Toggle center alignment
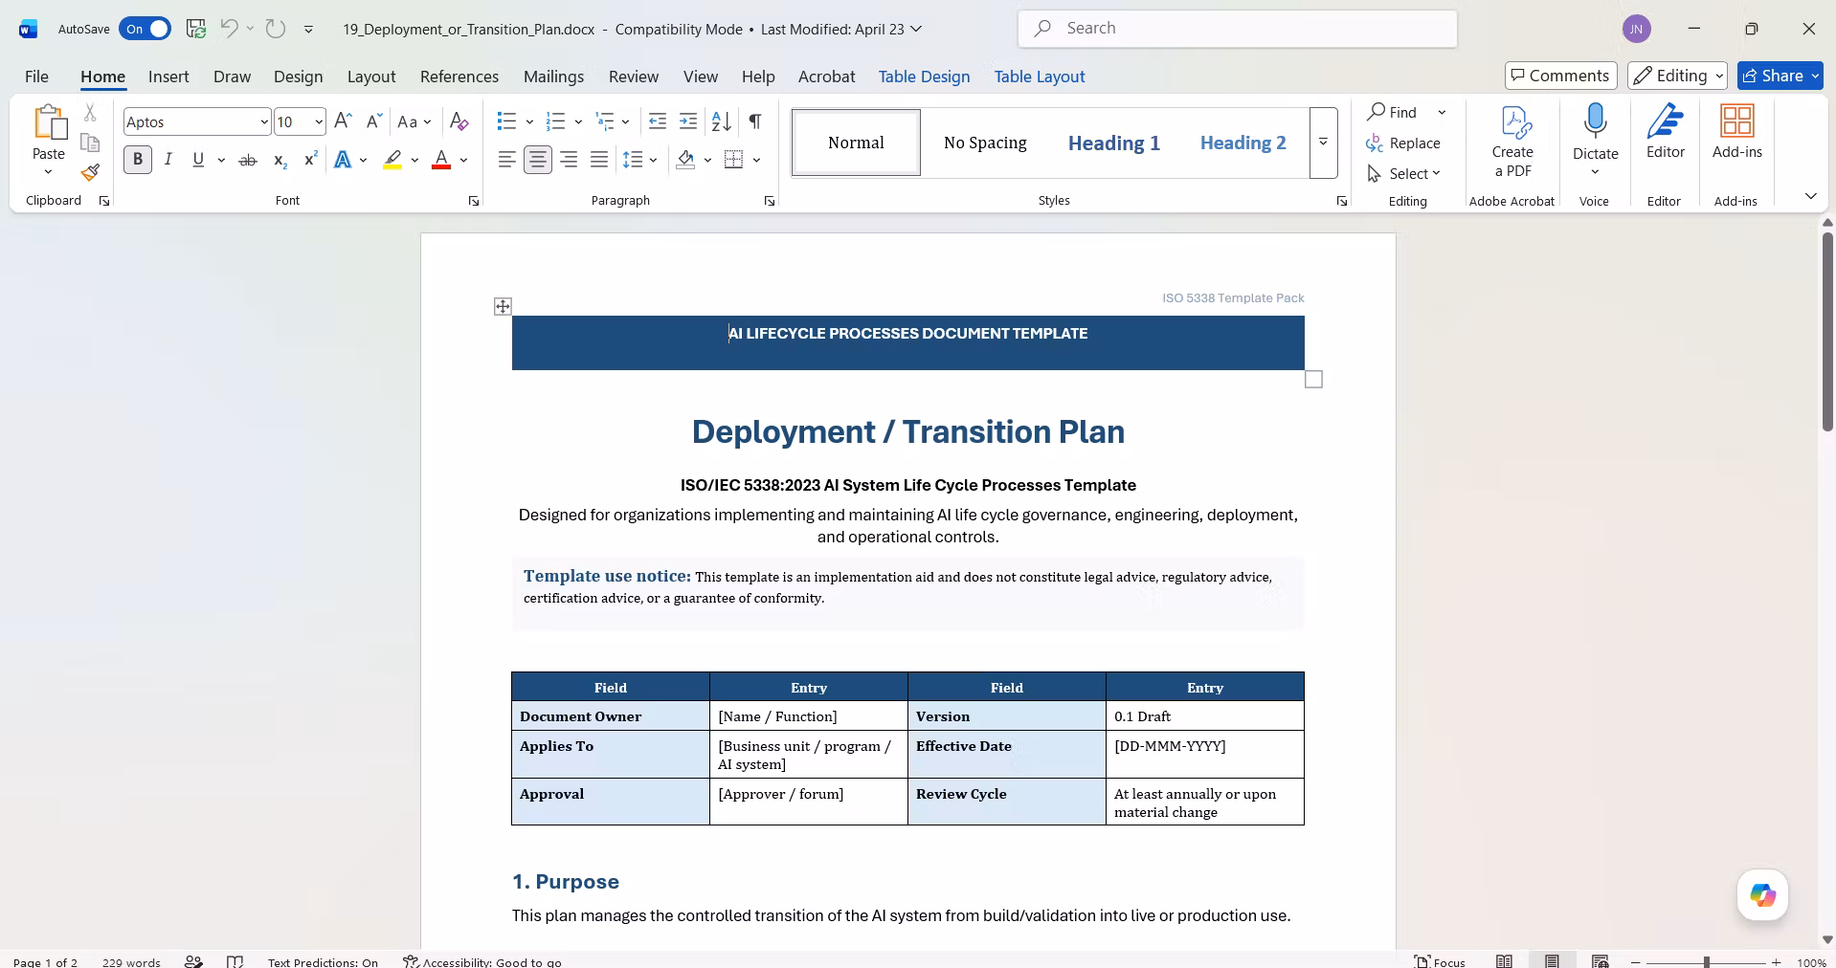The width and height of the screenshot is (1836, 968). (538, 160)
